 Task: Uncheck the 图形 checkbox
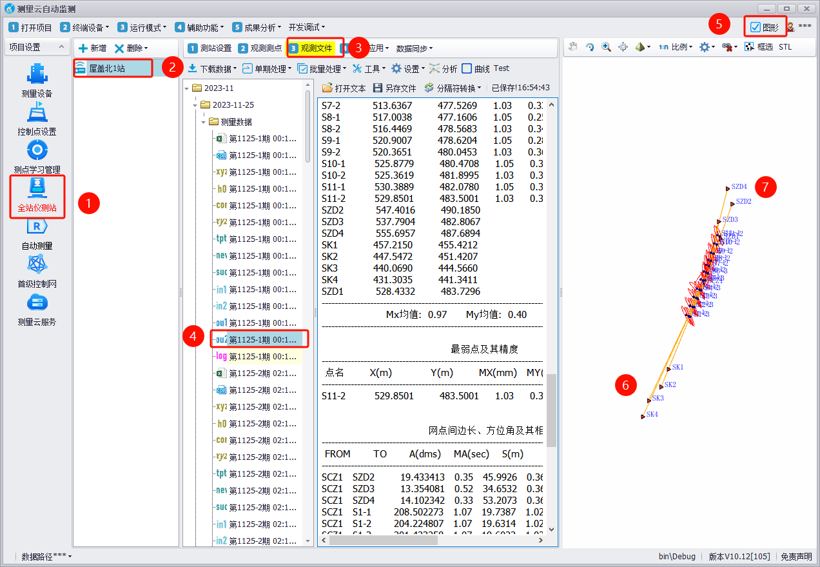coord(756,27)
